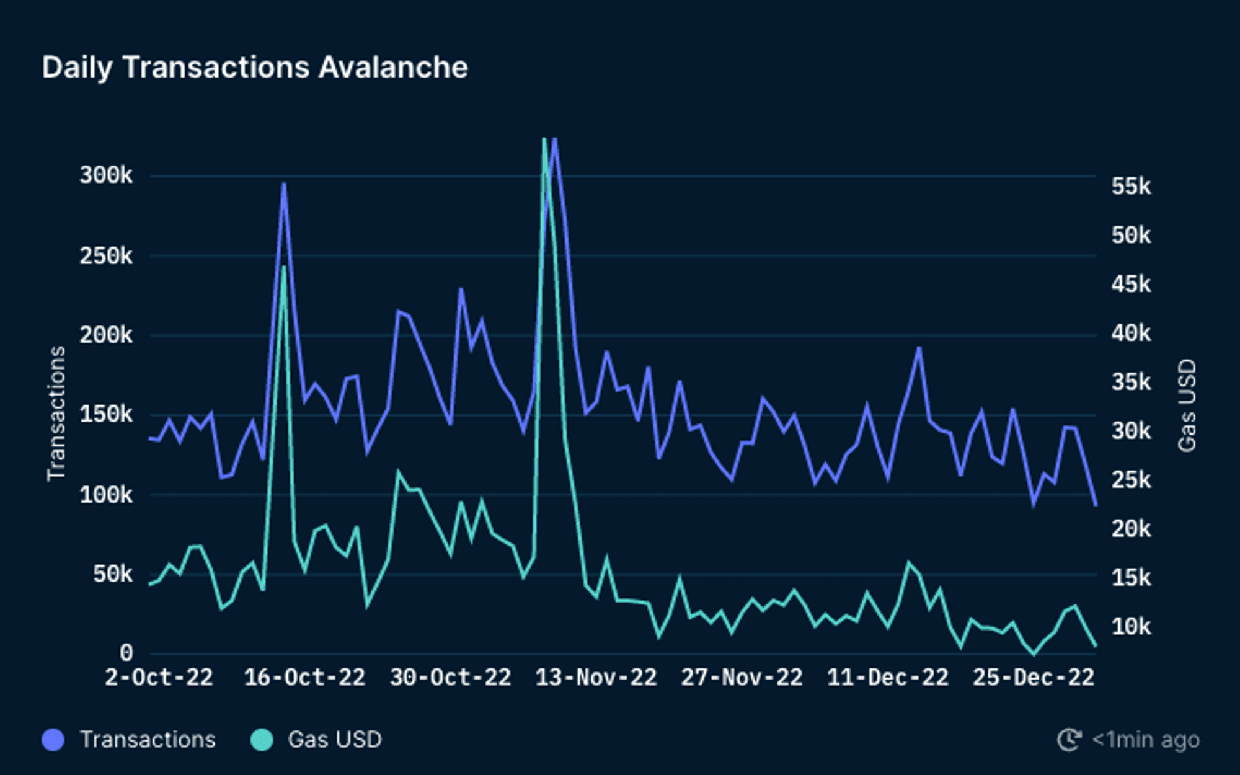The height and width of the screenshot is (775, 1240).
Task: Click the mid-December Transactions peak near 190k
Action: [x=919, y=348]
